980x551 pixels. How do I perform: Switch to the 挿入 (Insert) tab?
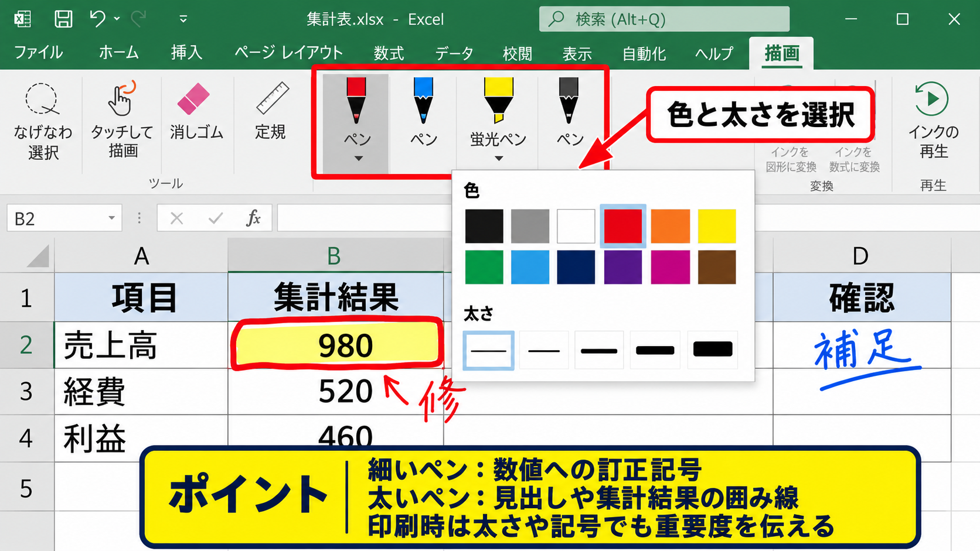[186, 53]
